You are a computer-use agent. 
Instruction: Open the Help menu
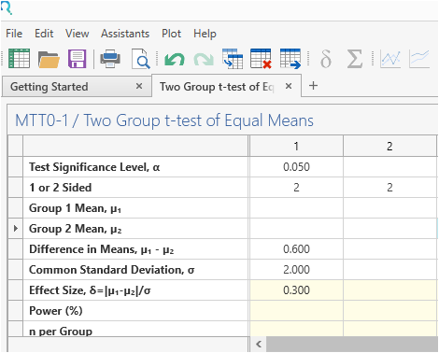[x=205, y=34]
